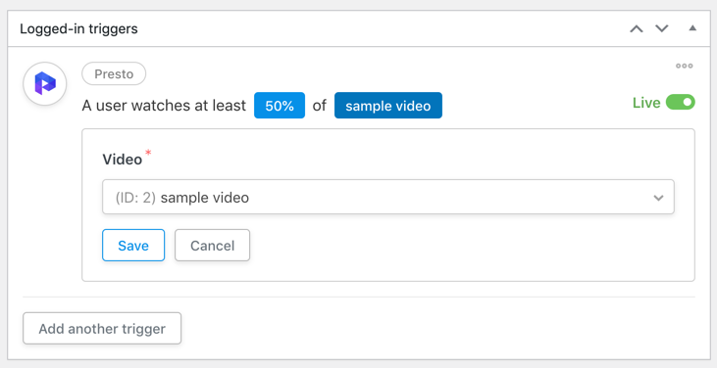Image resolution: width=717 pixels, height=368 pixels.
Task: Open the Video select field
Action: click(388, 197)
